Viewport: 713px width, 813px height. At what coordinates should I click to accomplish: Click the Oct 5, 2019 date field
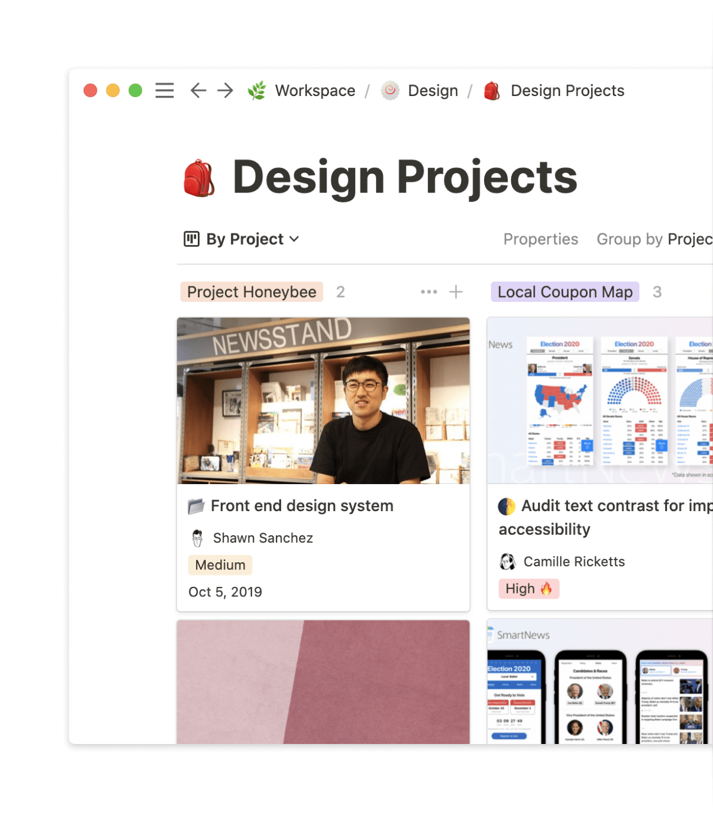[225, 592]
